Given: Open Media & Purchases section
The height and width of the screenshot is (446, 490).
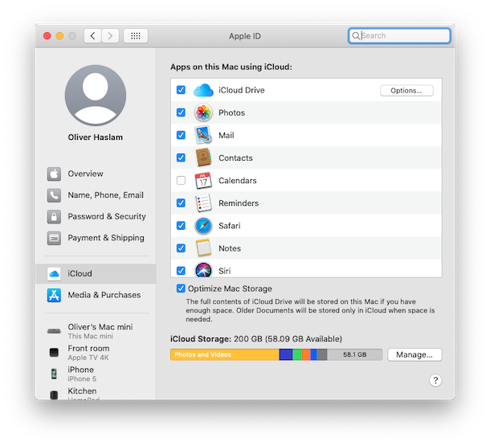Looking at the screenshot, I should 104,295.
